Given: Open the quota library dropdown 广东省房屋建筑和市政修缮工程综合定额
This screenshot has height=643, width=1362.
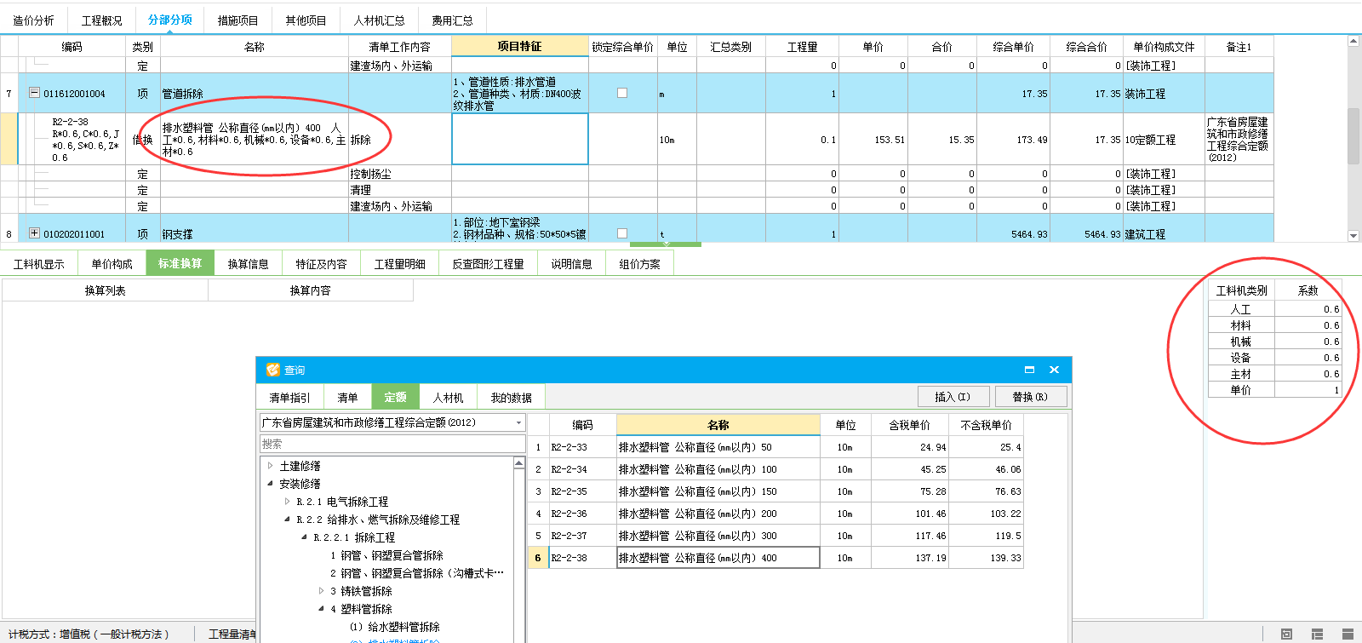Looking at the screenshot, I should [518, 422].
